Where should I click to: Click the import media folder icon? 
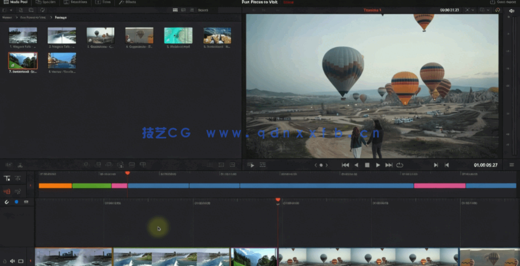coord(31,10)
